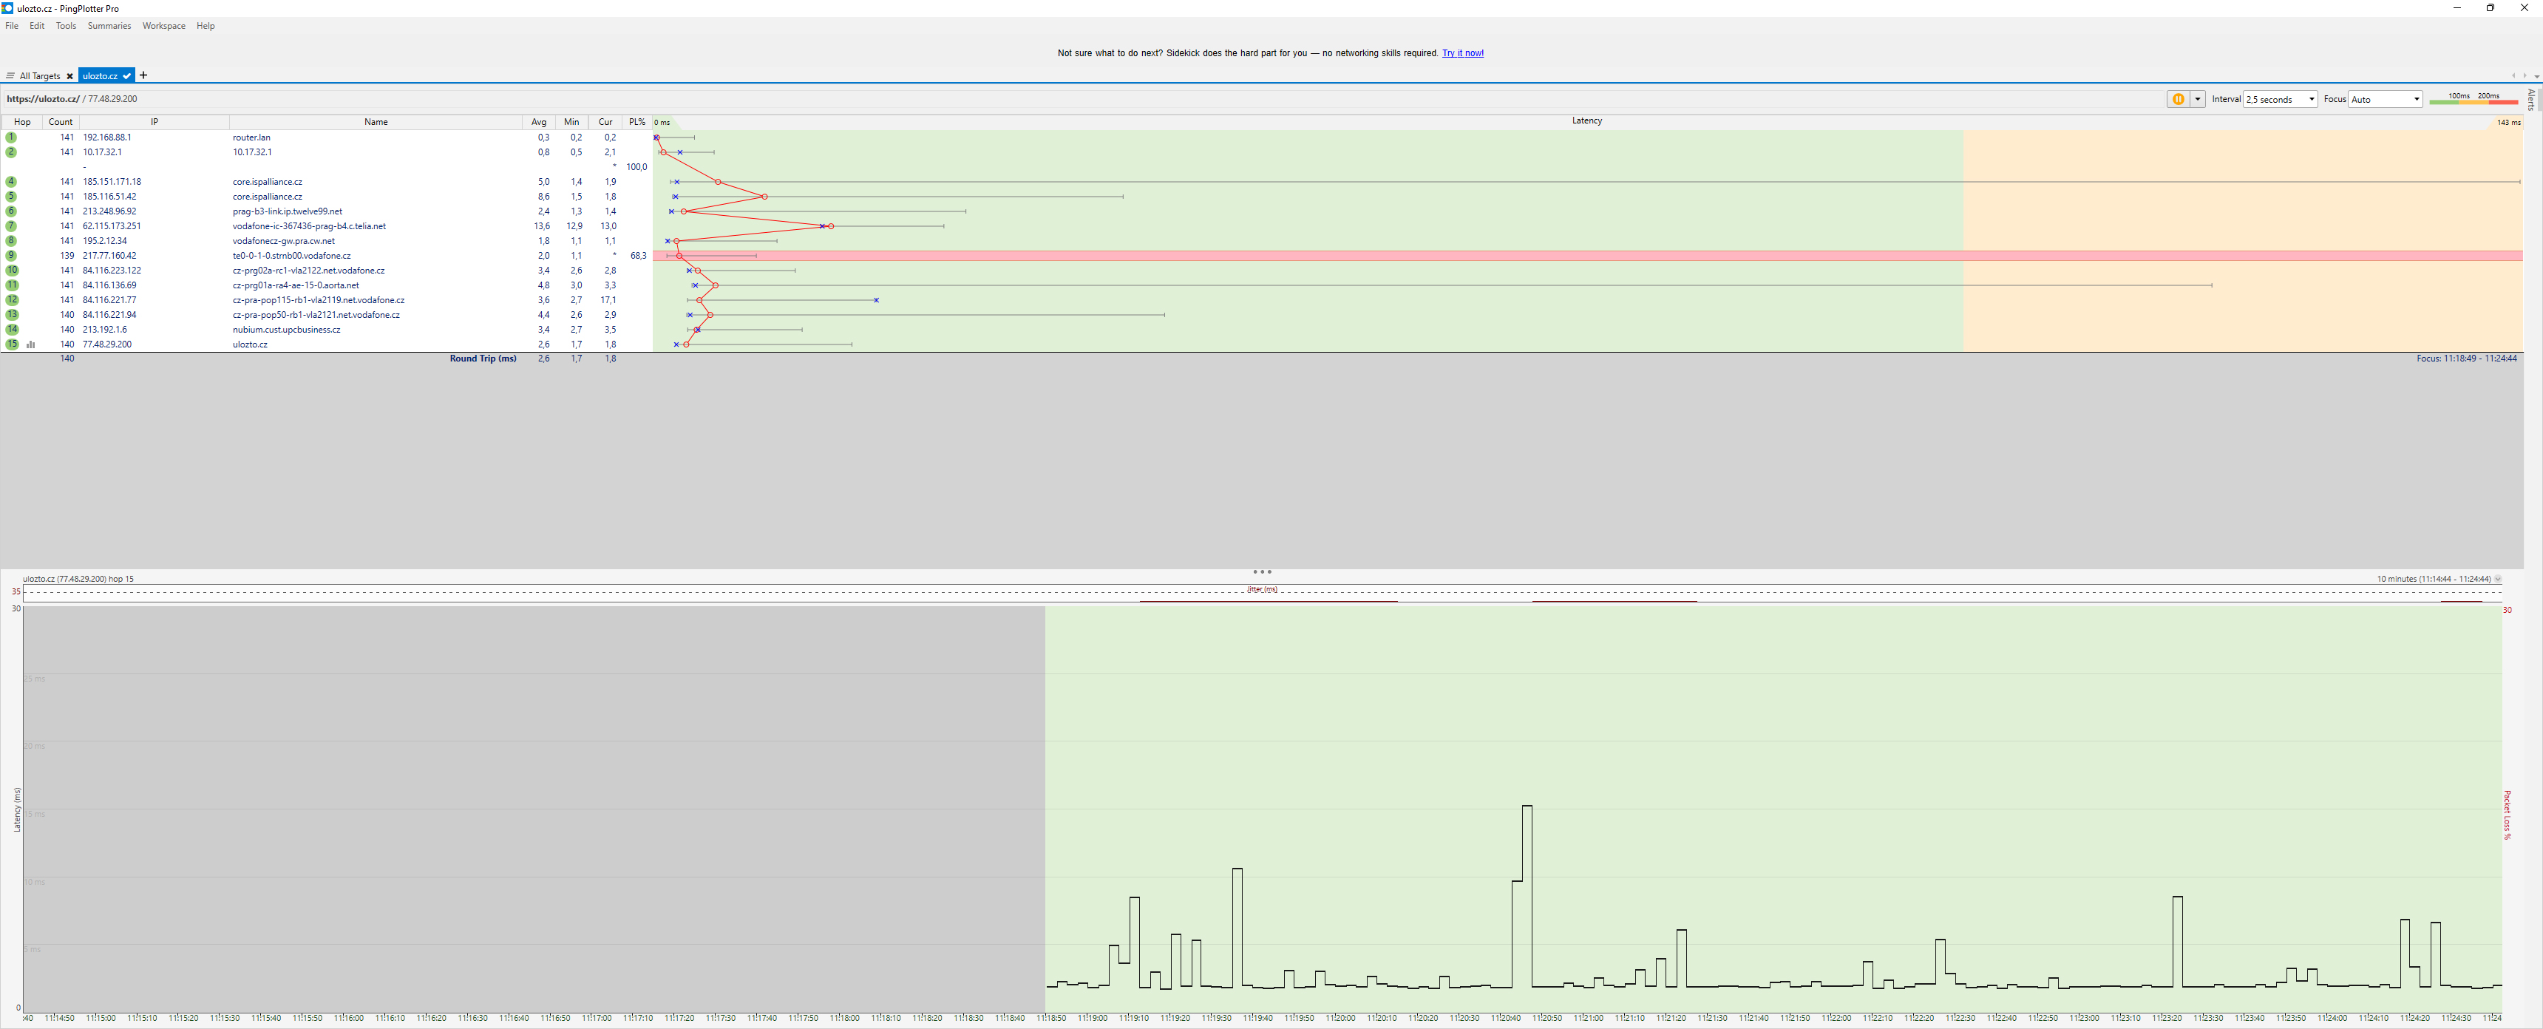Screen dimensions: 2543x1029
Task: Pause the trace with the orange button
Action: 2178,99
